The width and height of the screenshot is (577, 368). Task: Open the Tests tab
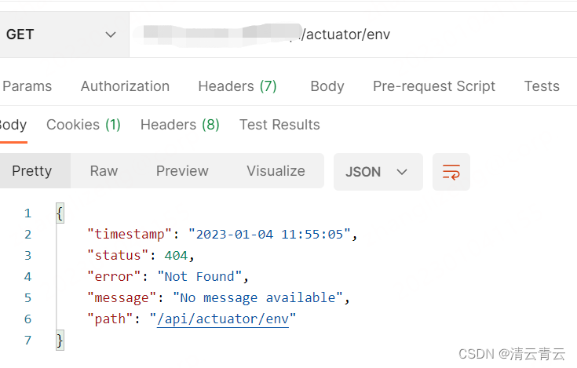[x=542, y=86]
